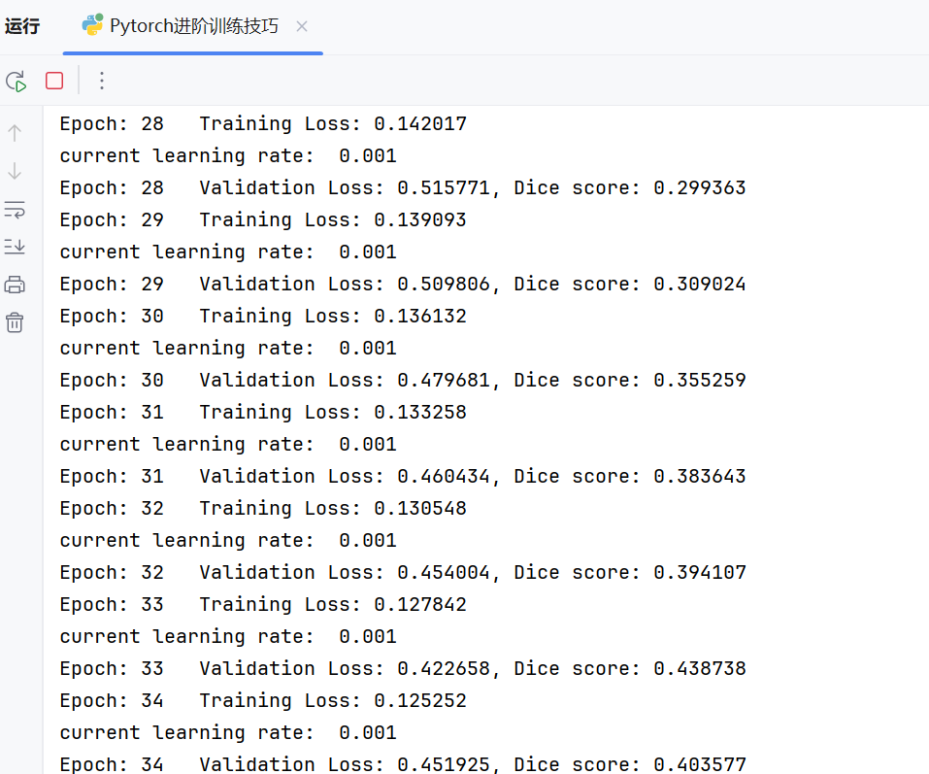
Task: Click line 'Epoch: 30 Training Loss: 0.136132'
Action: [263, 316]
